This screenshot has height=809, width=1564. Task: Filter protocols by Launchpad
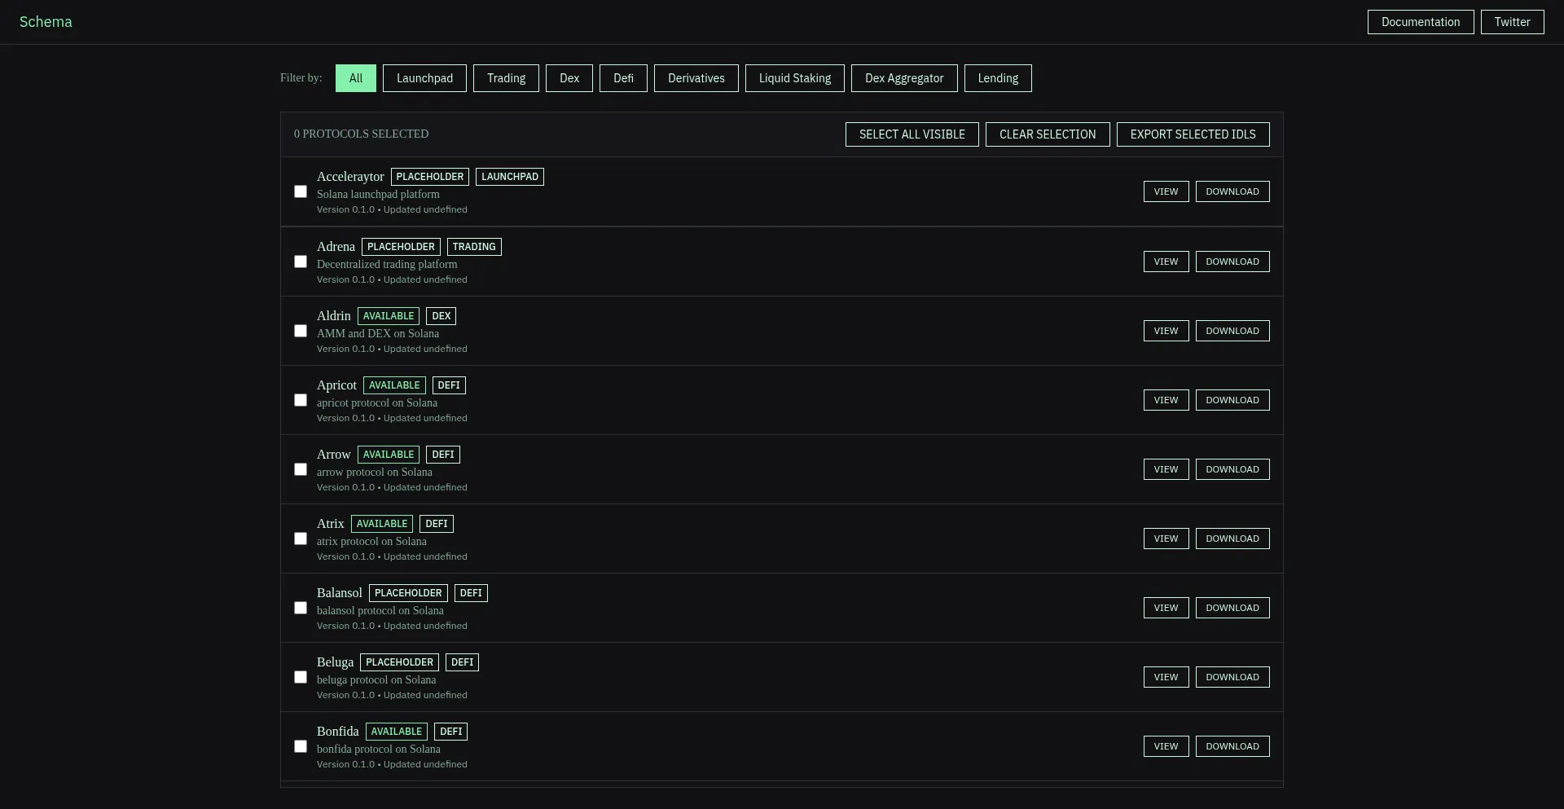(424, 77)
